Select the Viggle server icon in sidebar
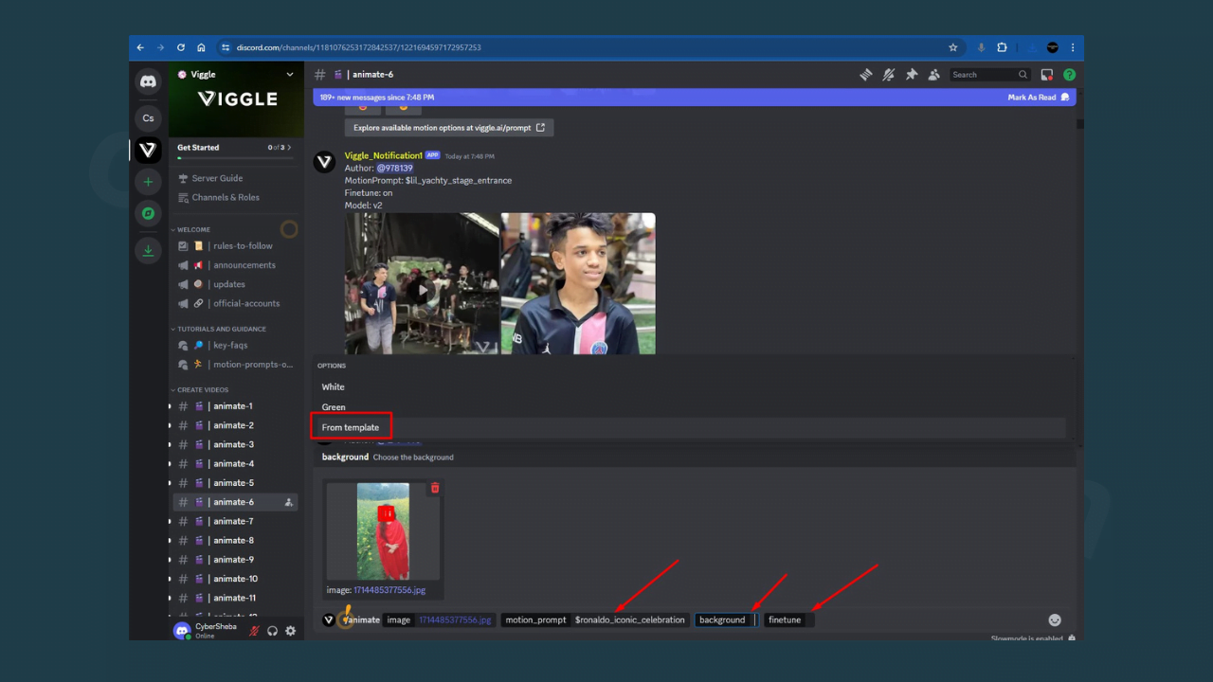The width and height of the screenshot is (1213, 682). (x=148, y=150)
